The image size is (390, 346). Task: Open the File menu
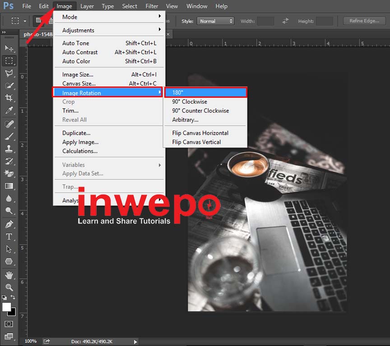point(27,6)
